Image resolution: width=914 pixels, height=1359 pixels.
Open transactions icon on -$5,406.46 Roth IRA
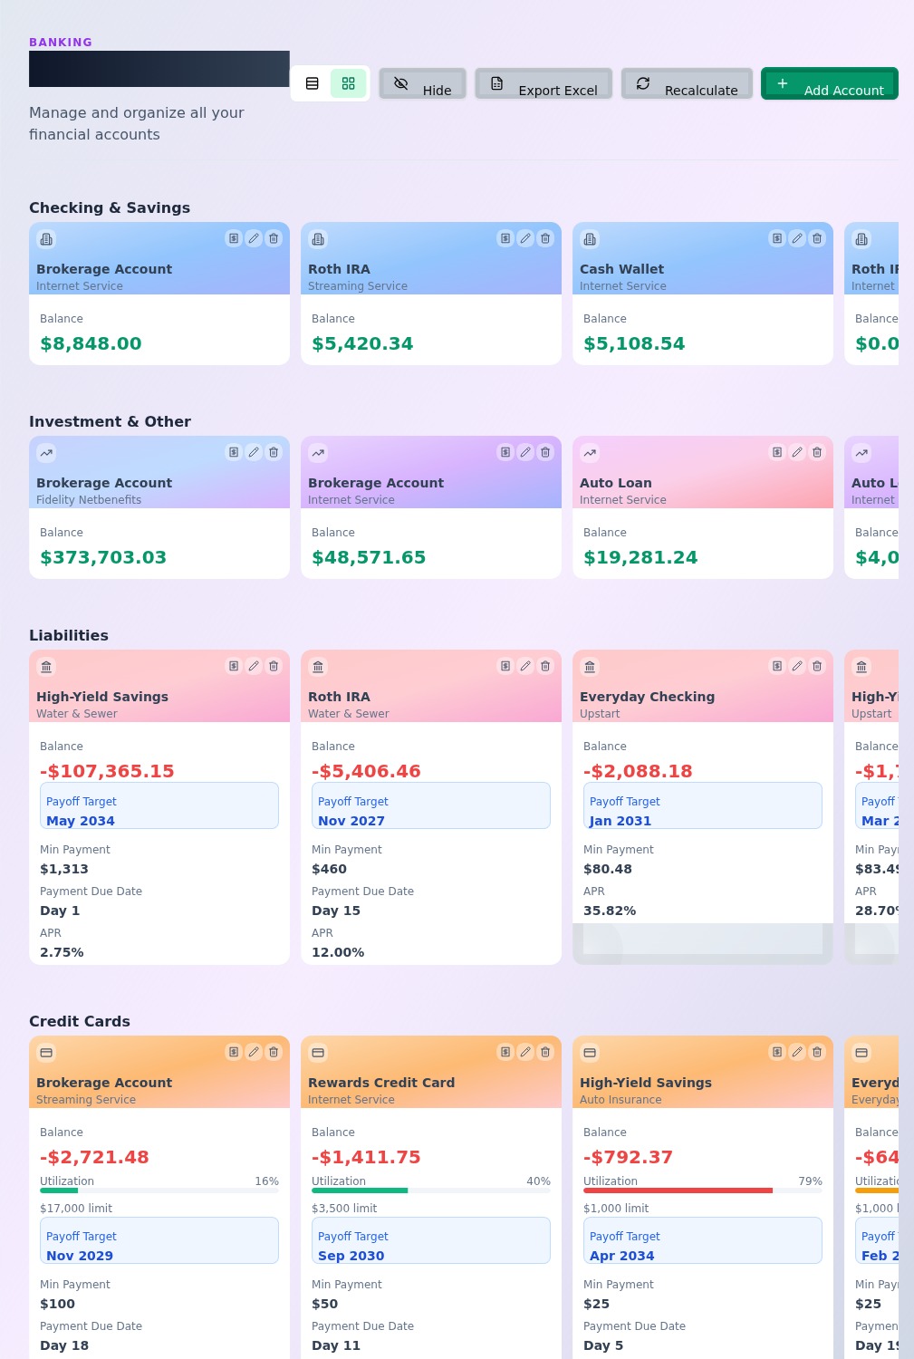point(505,666)
